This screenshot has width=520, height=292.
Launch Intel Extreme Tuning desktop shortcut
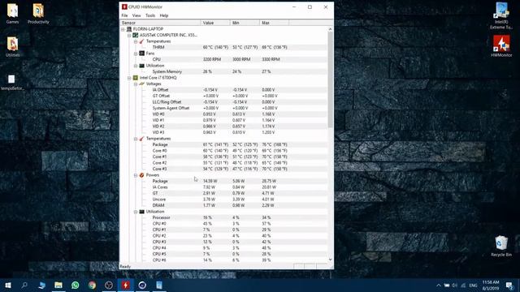501,15
